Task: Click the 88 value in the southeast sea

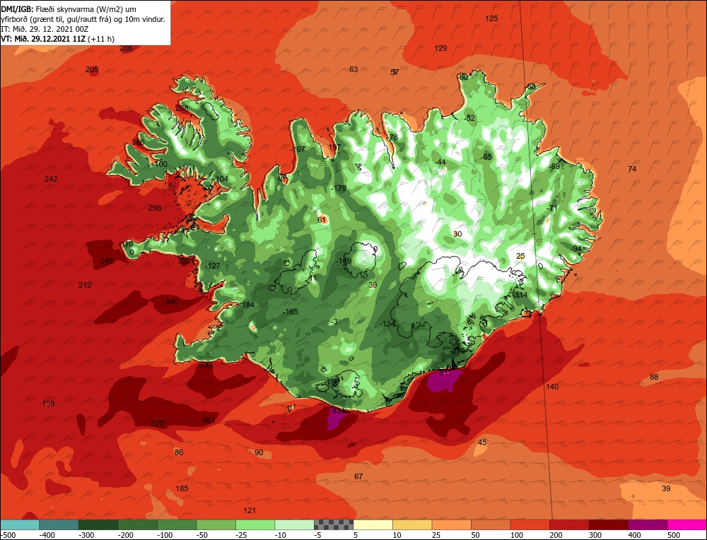Action: point(654,377)
